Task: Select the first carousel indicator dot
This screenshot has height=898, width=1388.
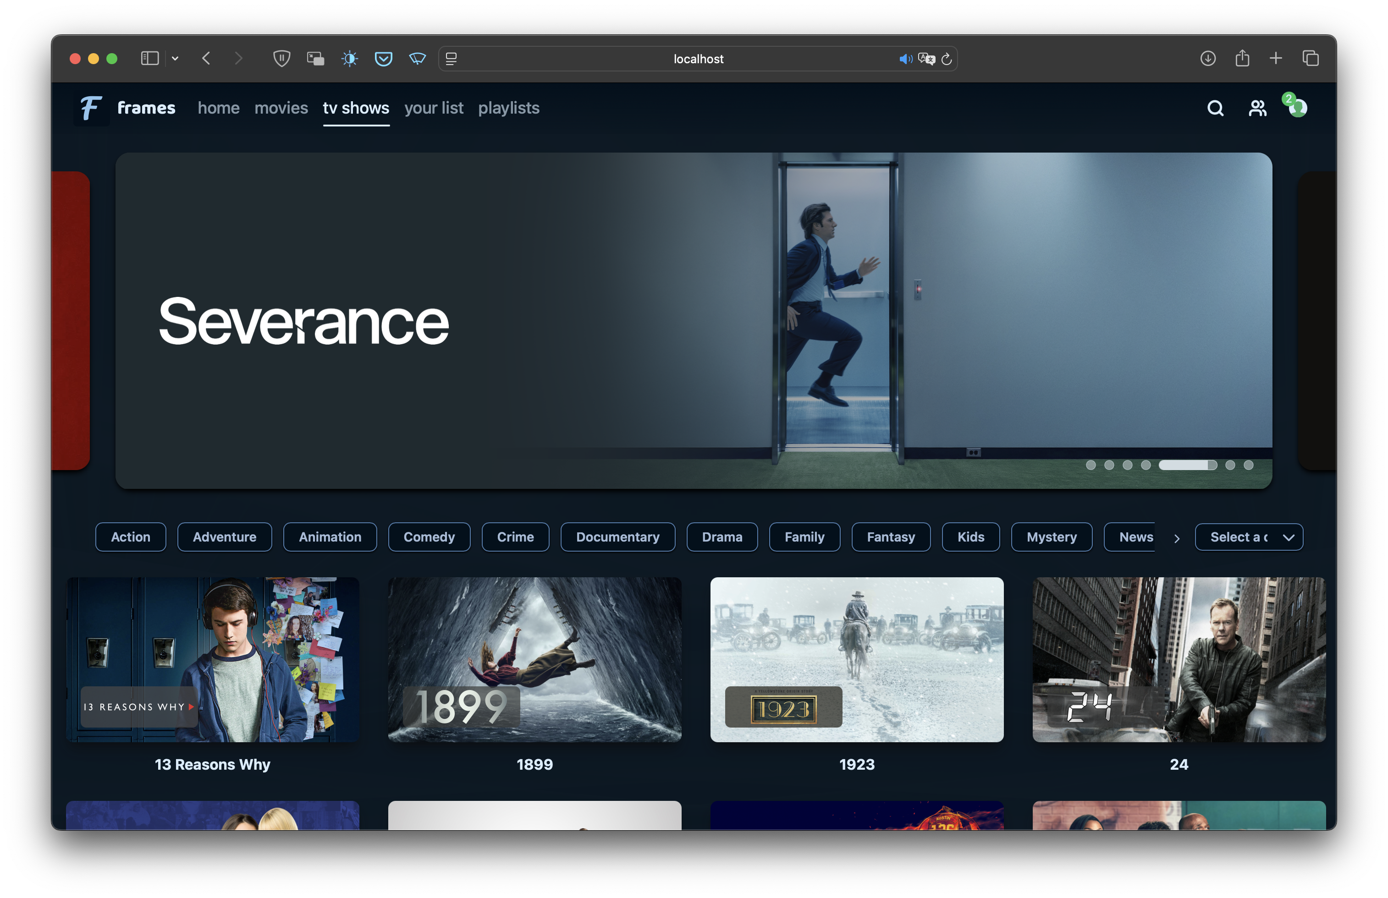Action: pos(1091,465)
